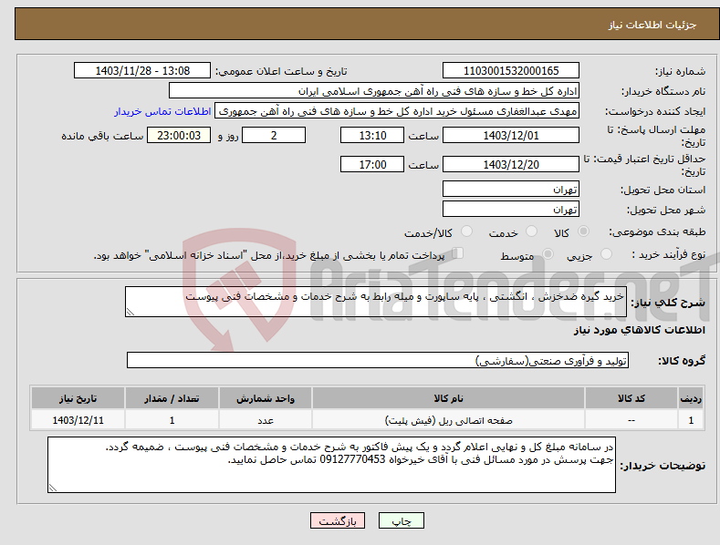Click the چاپ (print) button
This screenshot has width=720, height=545.
401,520
